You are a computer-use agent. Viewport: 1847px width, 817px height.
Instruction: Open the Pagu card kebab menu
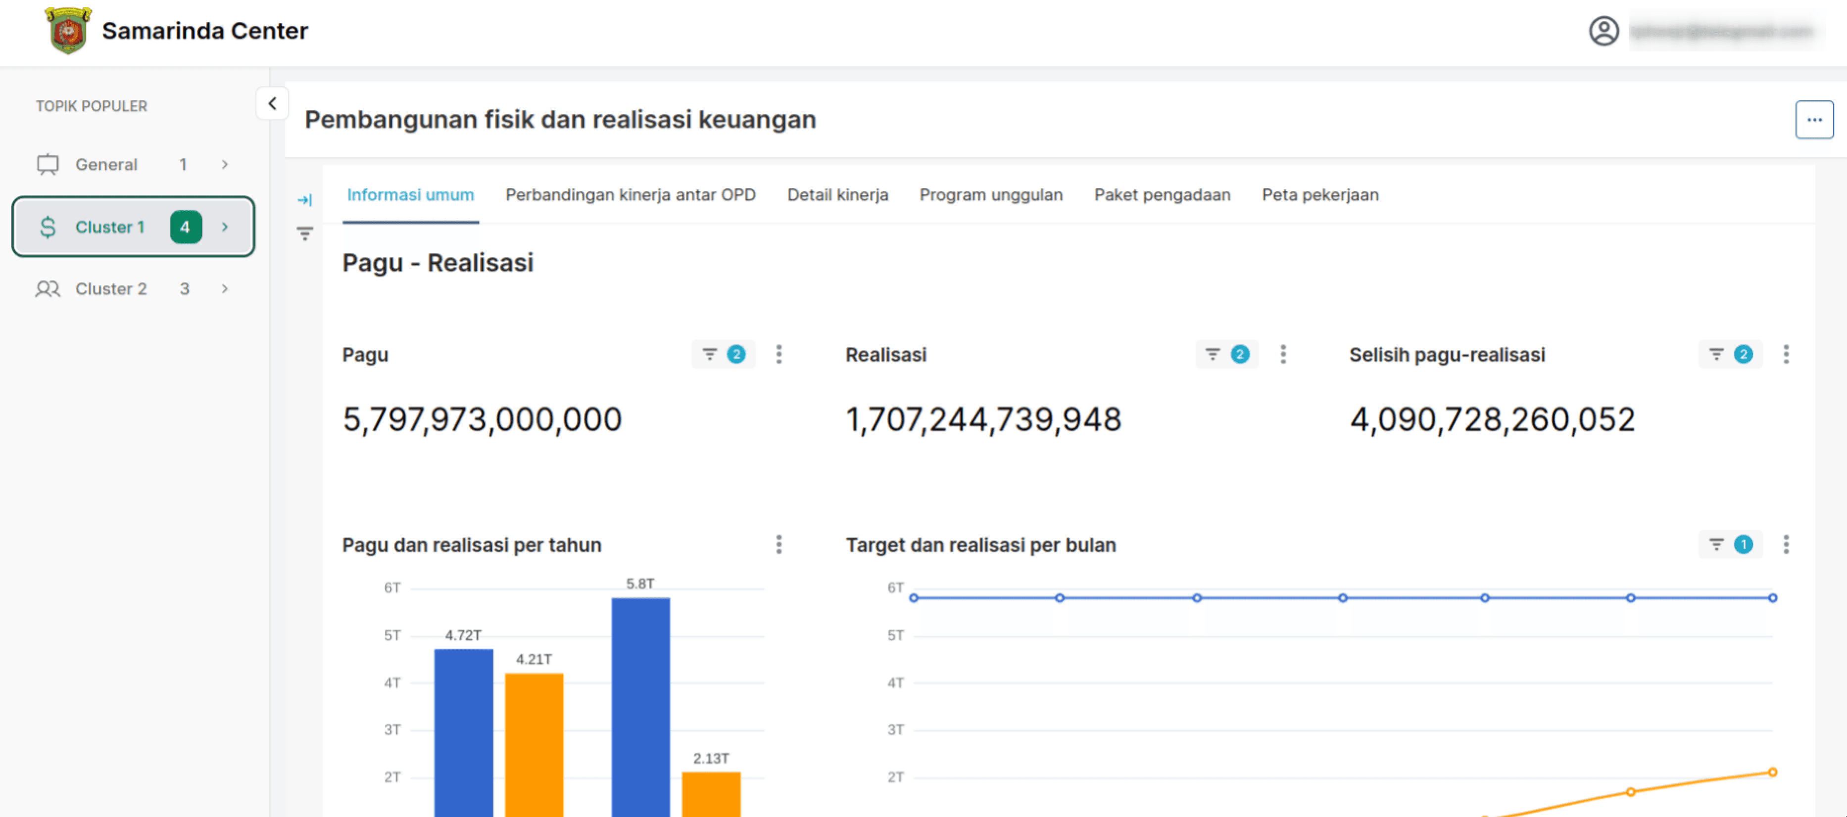click(778, 355)
